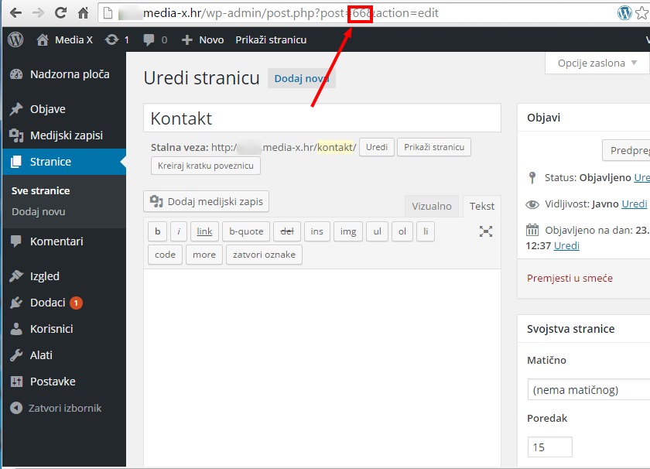Edit visibility via Uredi next to Javno
This screenshot has width=650, height=469.
coord(635,204)
